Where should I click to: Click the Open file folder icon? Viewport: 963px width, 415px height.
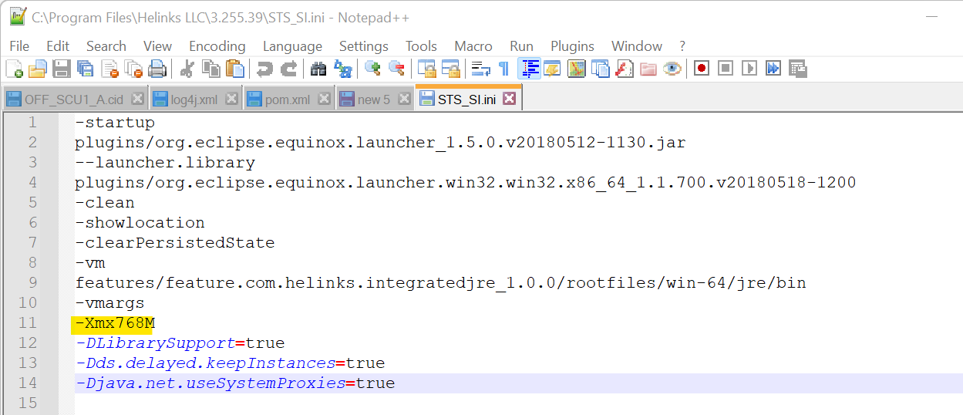(x=38, y=69)
